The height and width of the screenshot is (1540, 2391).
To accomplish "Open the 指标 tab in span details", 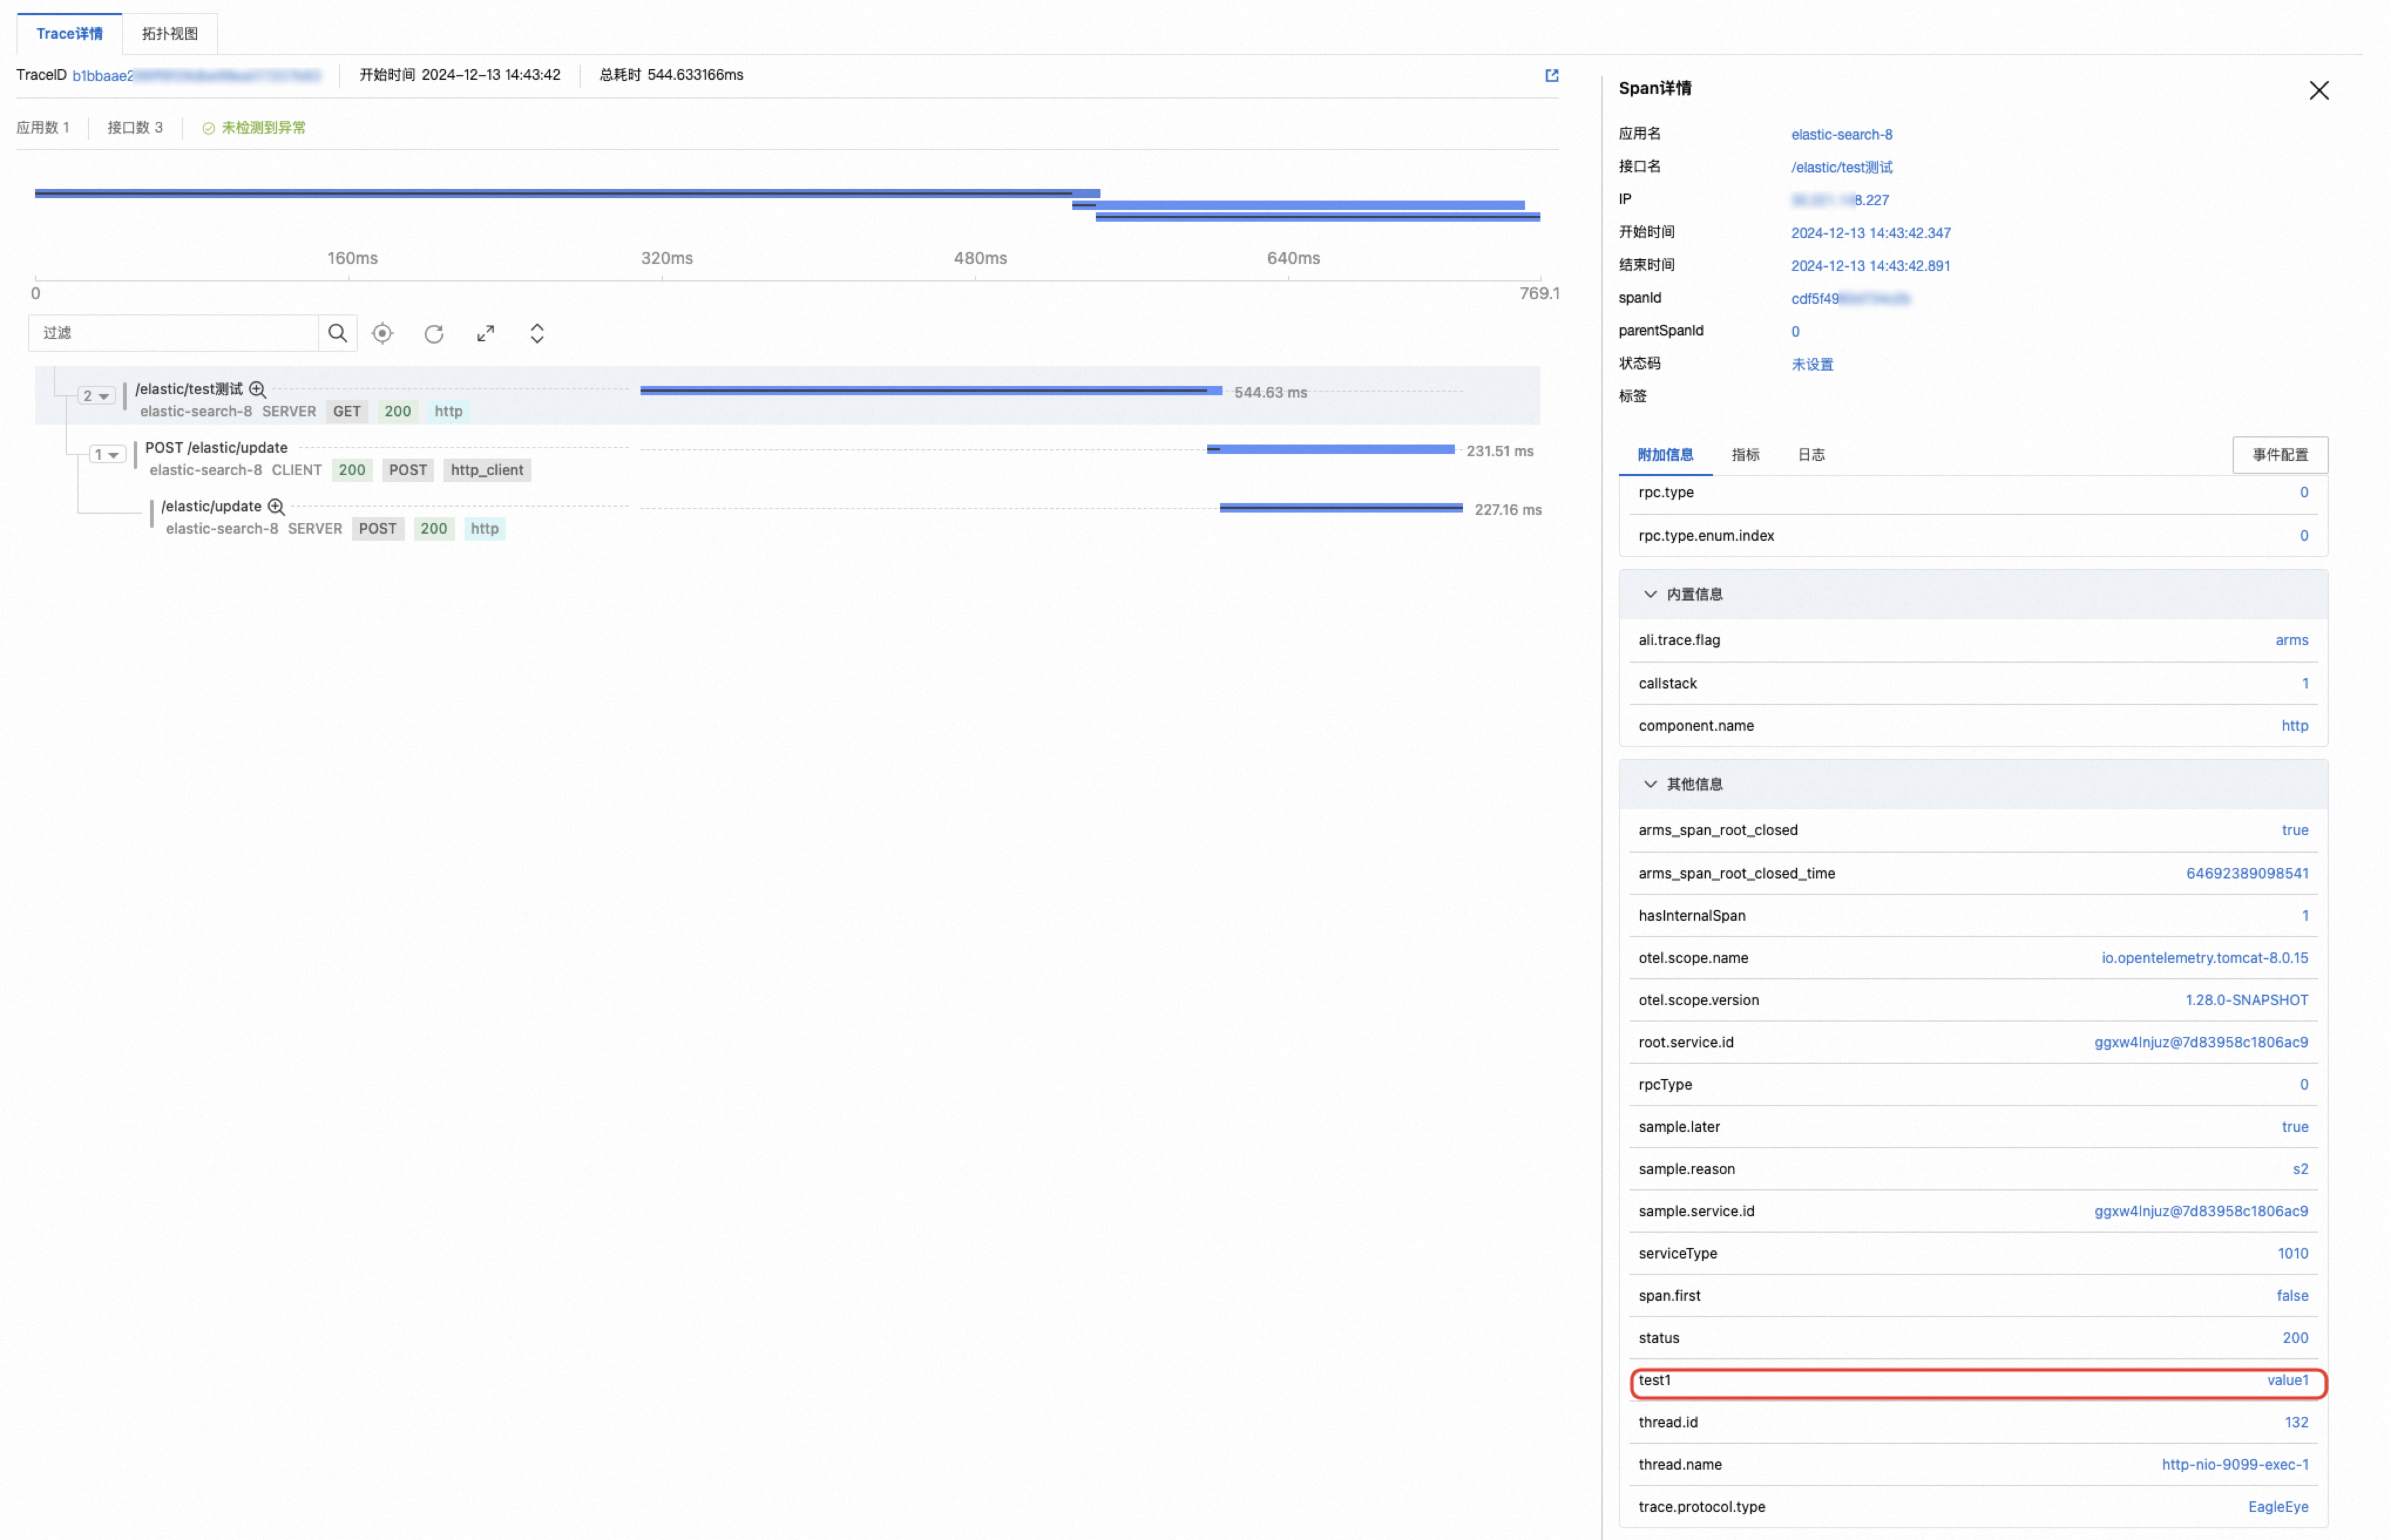I will [x=1745, y=455].
